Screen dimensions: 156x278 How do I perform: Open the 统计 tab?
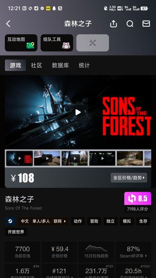click(x=84, y=65)
